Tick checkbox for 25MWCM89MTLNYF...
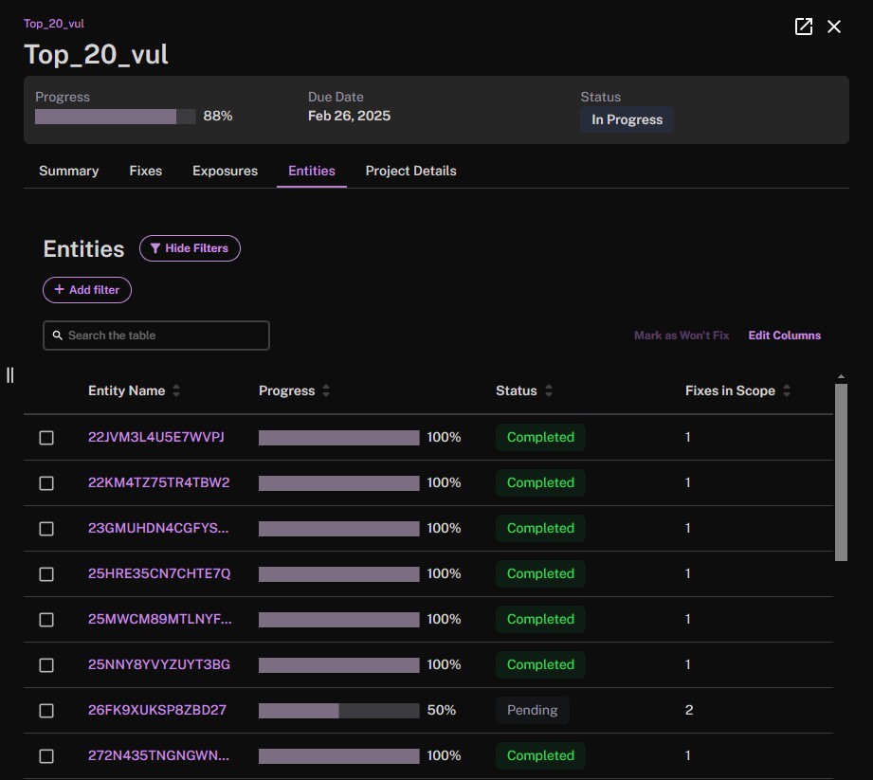 pyautogui.click(x=46, y=620)
